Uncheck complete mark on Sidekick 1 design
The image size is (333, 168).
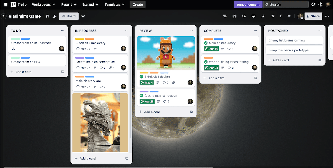tap(142, 77)
